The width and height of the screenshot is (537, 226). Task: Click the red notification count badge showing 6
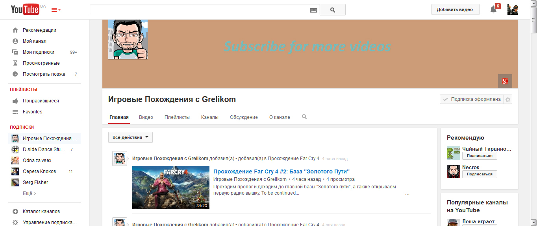point(498,6)
